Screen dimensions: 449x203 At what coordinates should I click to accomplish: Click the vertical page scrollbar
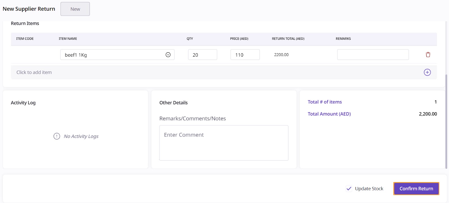(x=446, y=121)
